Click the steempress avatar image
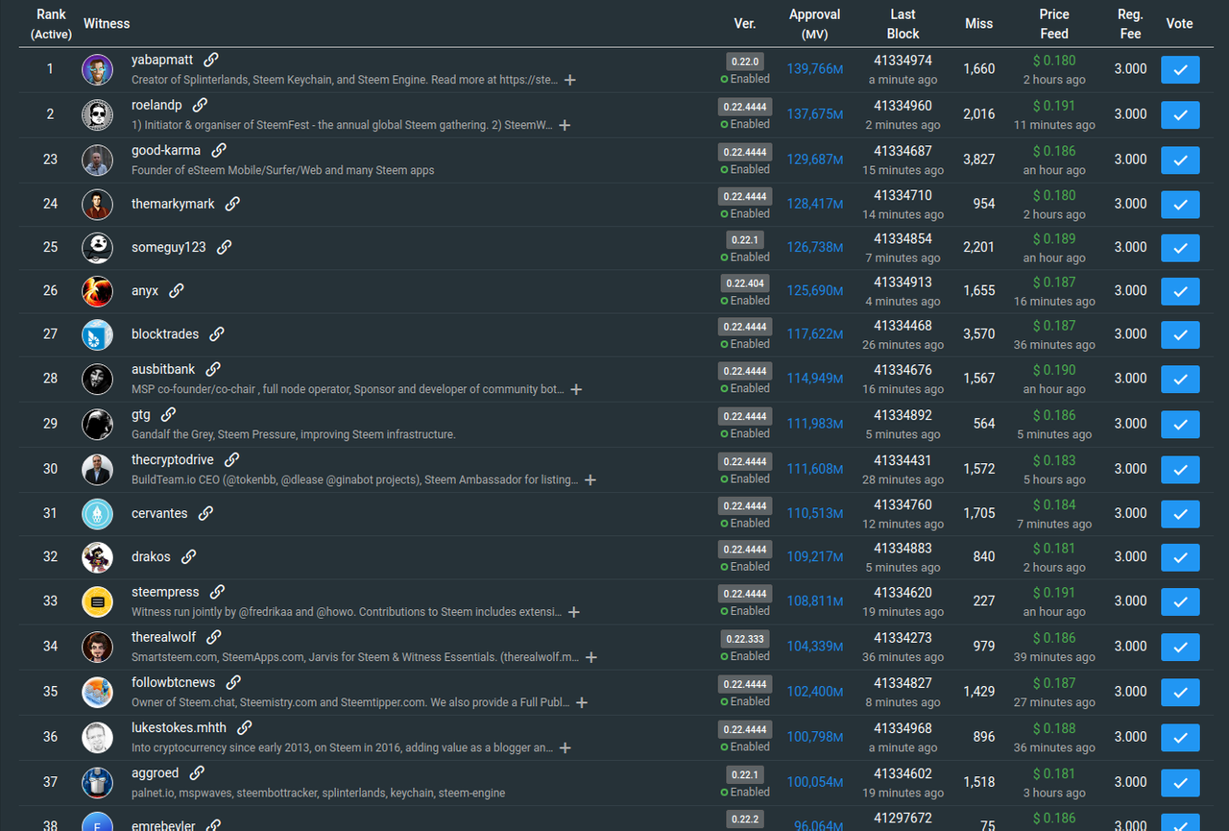This screenshot has height=831, width=1229. 97,601
